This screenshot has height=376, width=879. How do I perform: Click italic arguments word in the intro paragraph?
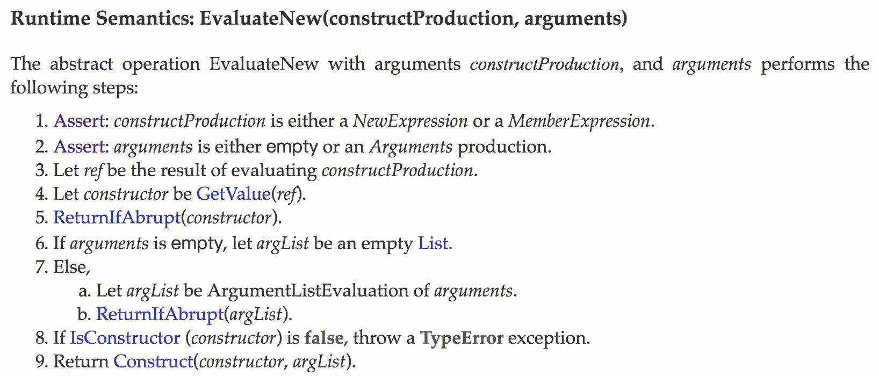point(711,64)
